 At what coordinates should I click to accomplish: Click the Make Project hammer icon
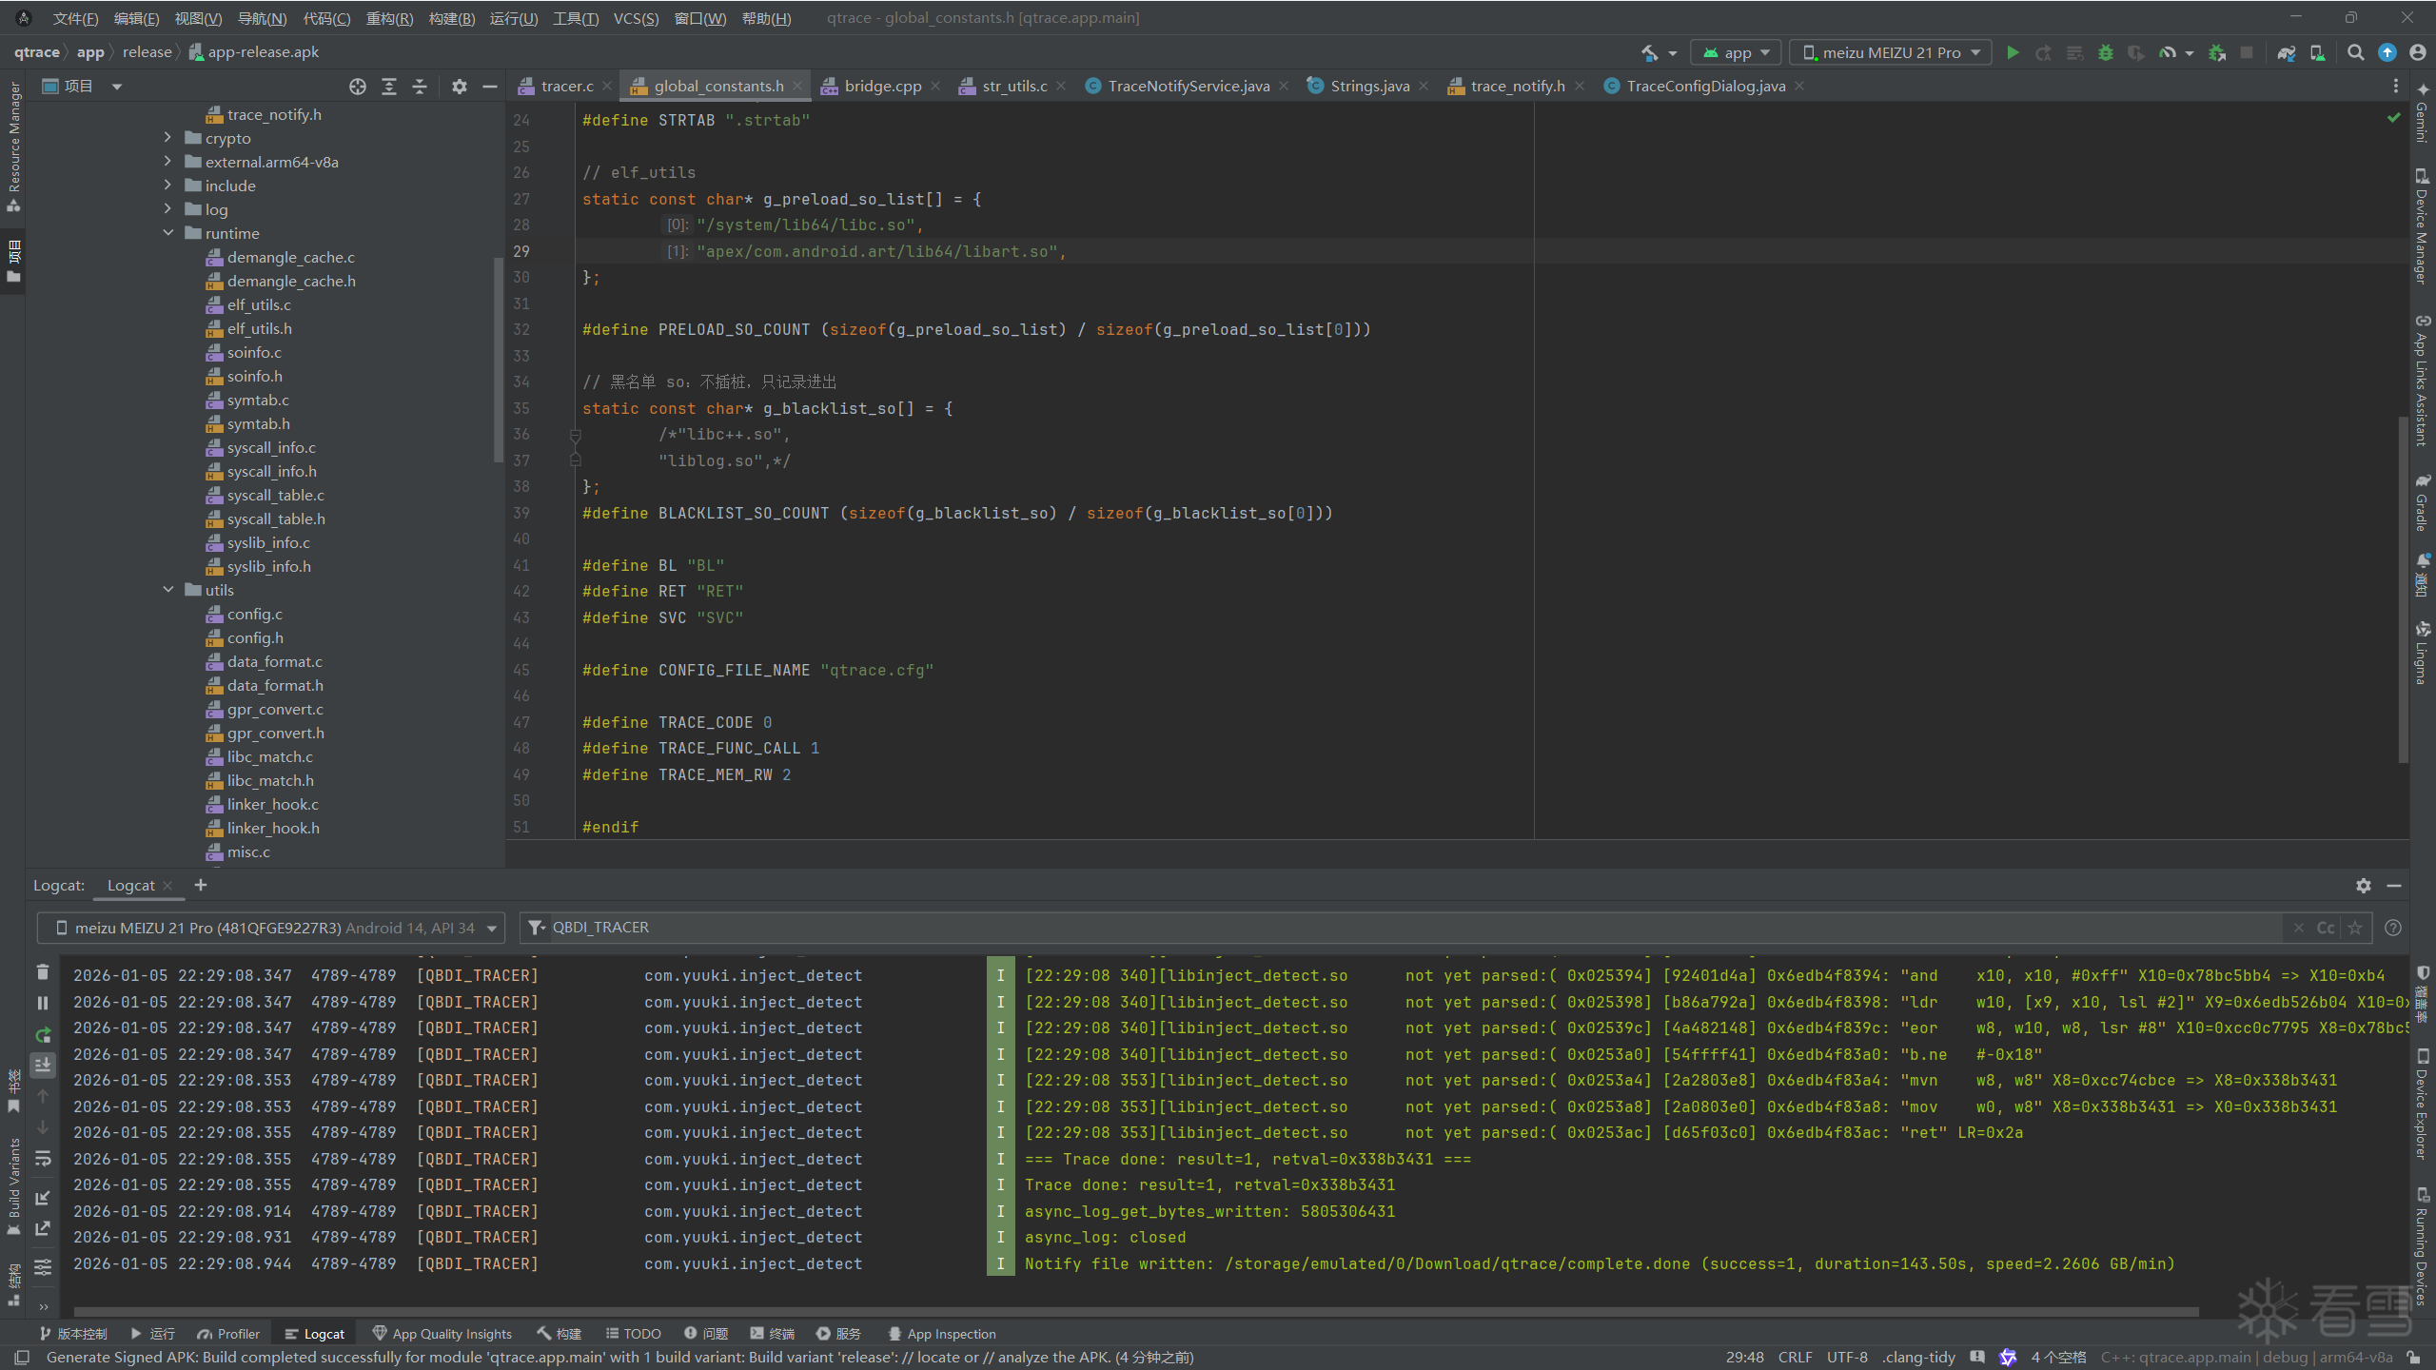click(x=1649, y=52)
